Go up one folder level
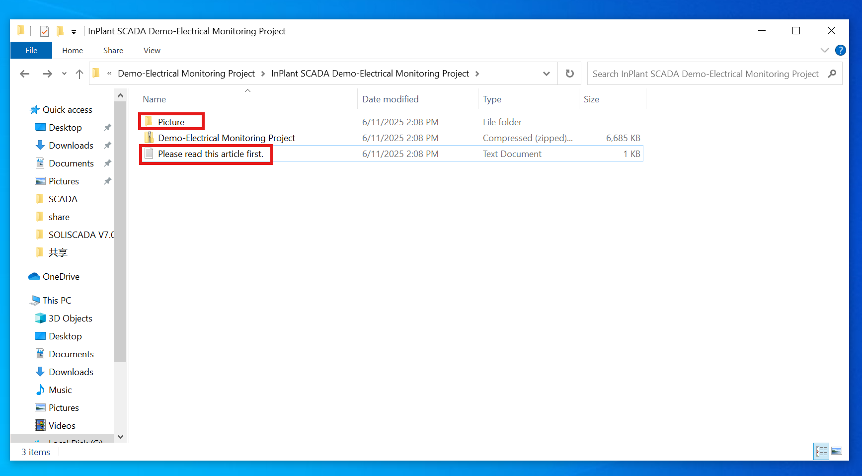Image resolution: width=862 pixels, height=476 pixels. [x=79, y=74]
